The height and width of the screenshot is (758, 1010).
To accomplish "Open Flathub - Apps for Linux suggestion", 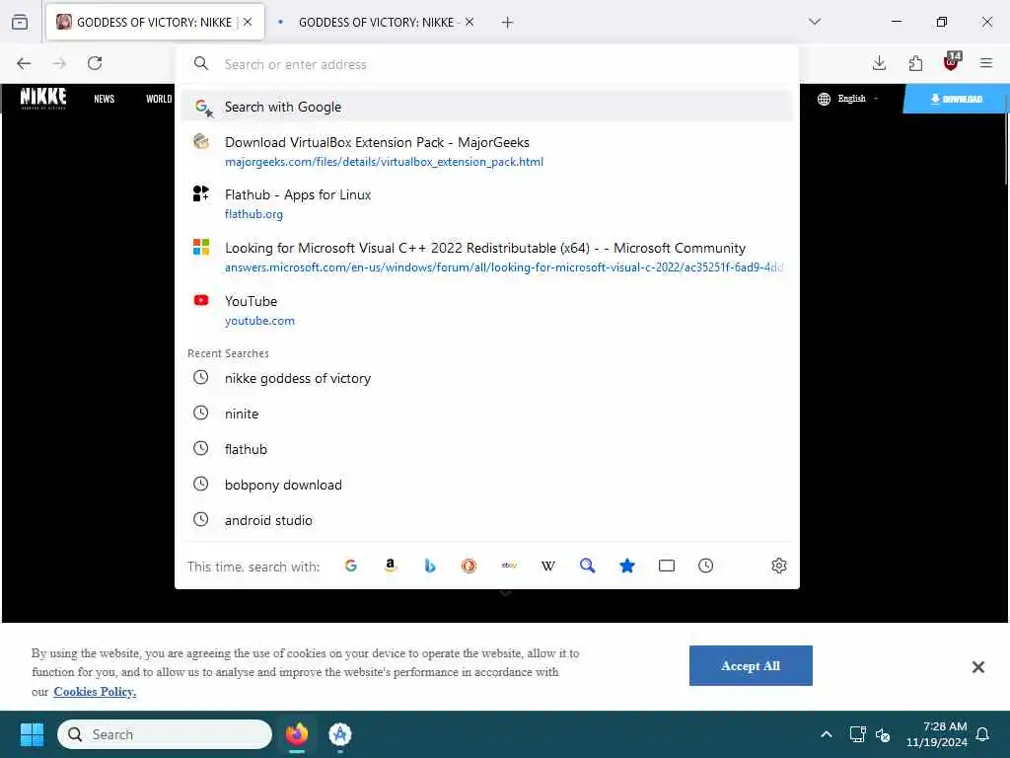I will point(487,203).
